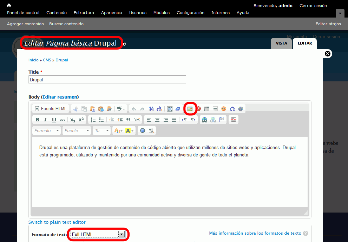This screenshot has height=242, width=348.
Task: Click Paste from Word icon
Action: [x=110, y=109]
